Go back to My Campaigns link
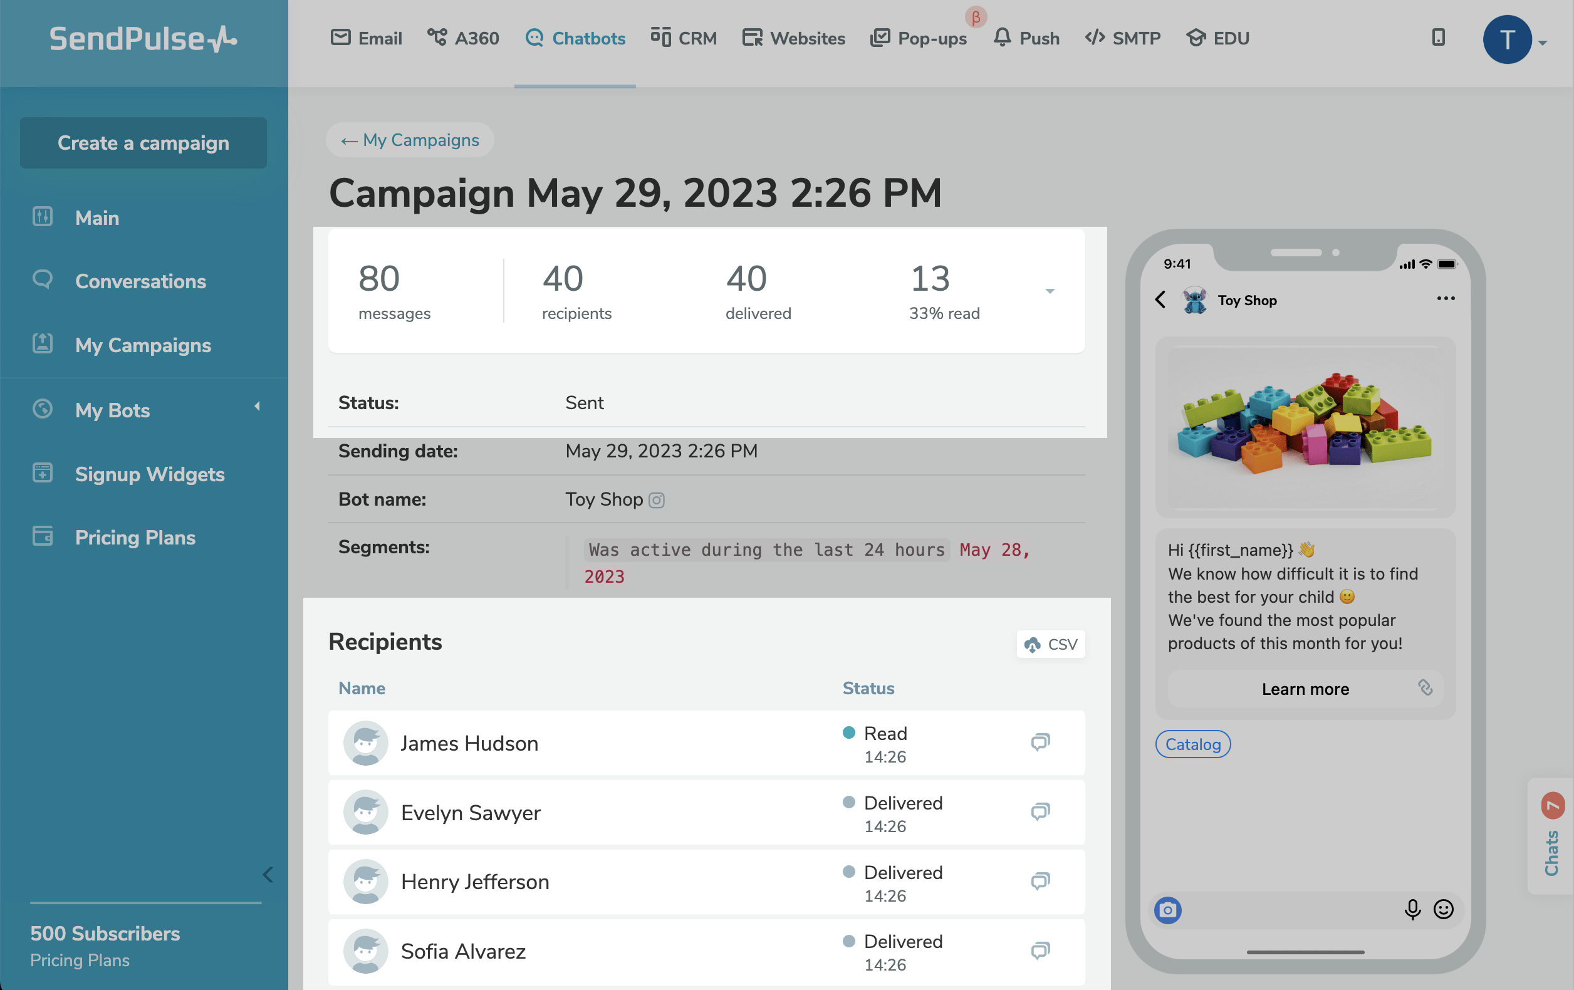Viewport: 1574px width, 990px height. (x=410, y=140)
